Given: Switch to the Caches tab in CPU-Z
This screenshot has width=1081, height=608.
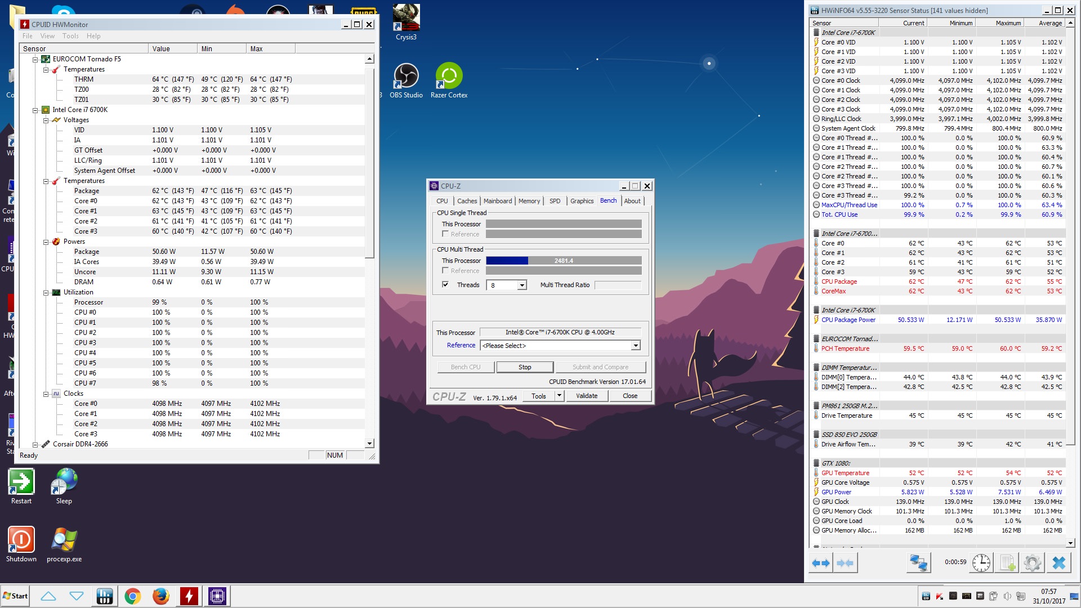Looking at the screenshot, I should [x=467, y=201].
